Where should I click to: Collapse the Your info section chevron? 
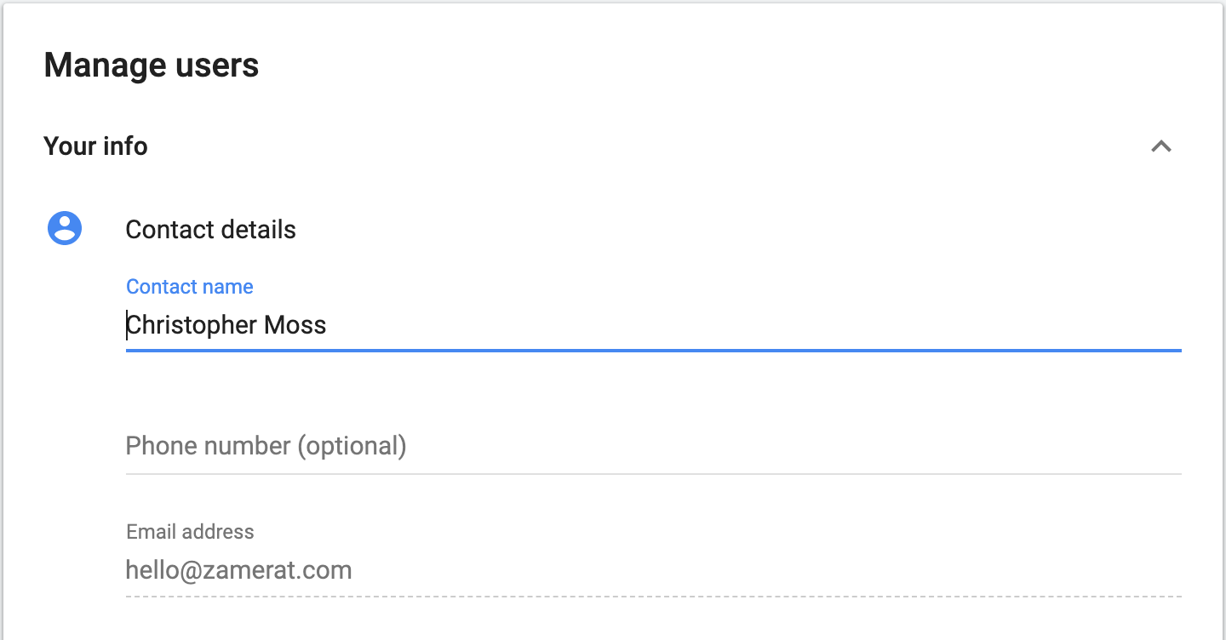coord(1160,146)
